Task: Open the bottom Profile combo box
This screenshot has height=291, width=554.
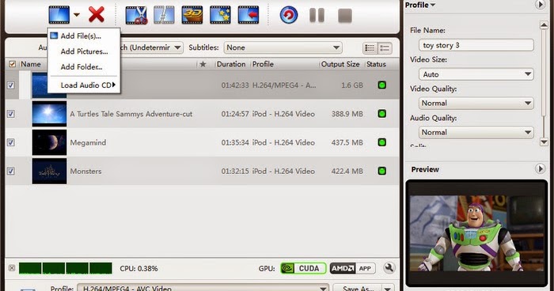Action: (203, 288)
